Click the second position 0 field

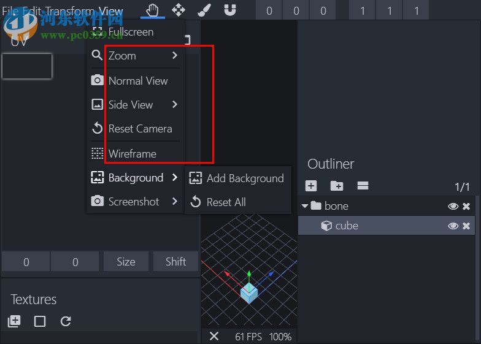point(296,11)
